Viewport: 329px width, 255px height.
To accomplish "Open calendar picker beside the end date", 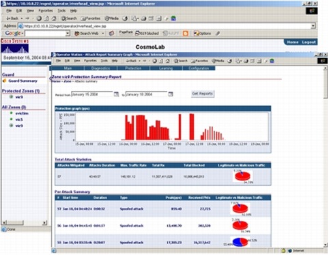I will point(171,94).
